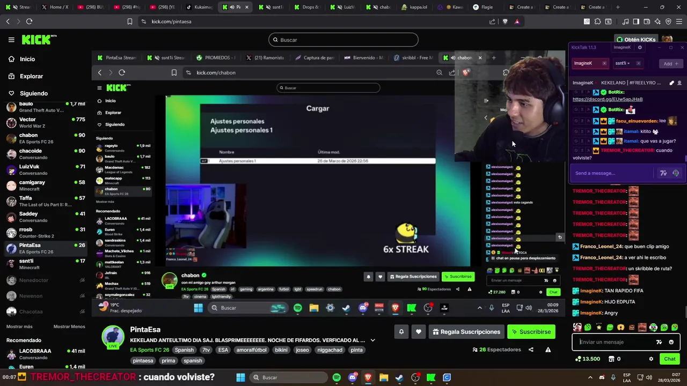687x386 pixels.
Task: Click the bikini stream tag
Action: coord(281,350)
